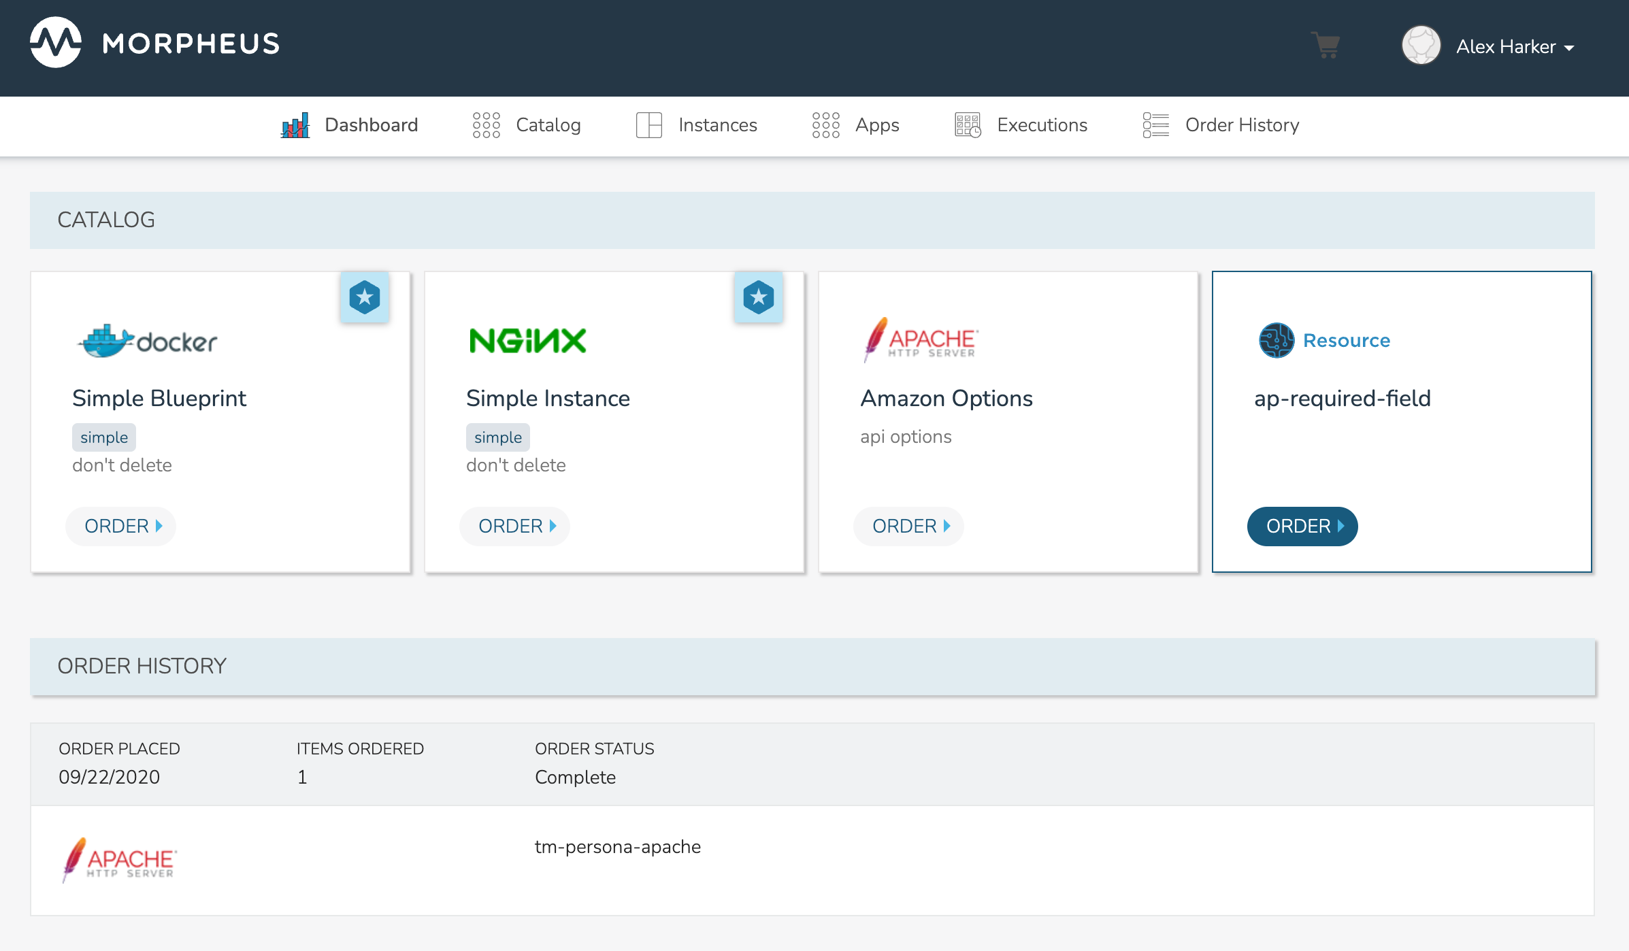Click the NGINX logo on Simple Instance
Image resolution: width=1629 pixels, height=951 pixels.
(527, 341)
